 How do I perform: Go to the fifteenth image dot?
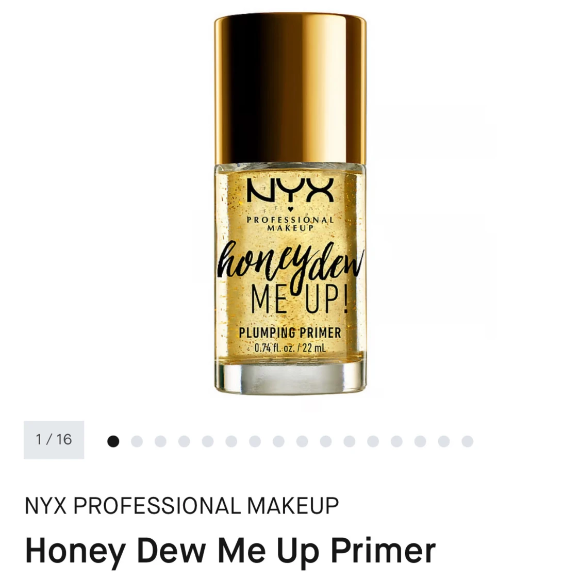(444, 441)
